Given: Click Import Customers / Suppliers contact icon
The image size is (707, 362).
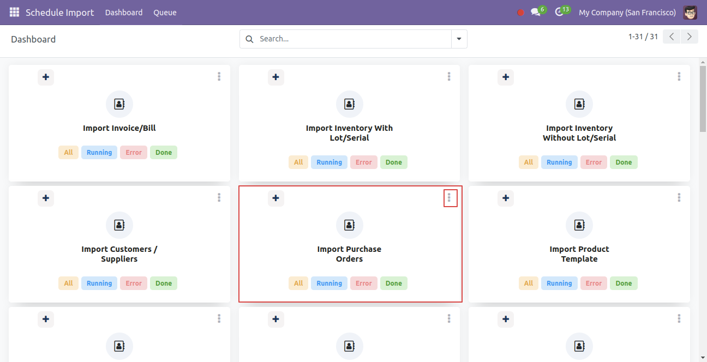Looking at the screenshot, I should pyautogui.click(x=119, y=225).
